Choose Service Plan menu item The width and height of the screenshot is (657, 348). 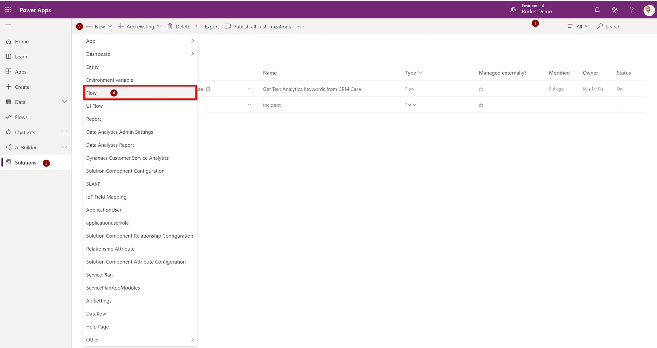pos(140,275)
